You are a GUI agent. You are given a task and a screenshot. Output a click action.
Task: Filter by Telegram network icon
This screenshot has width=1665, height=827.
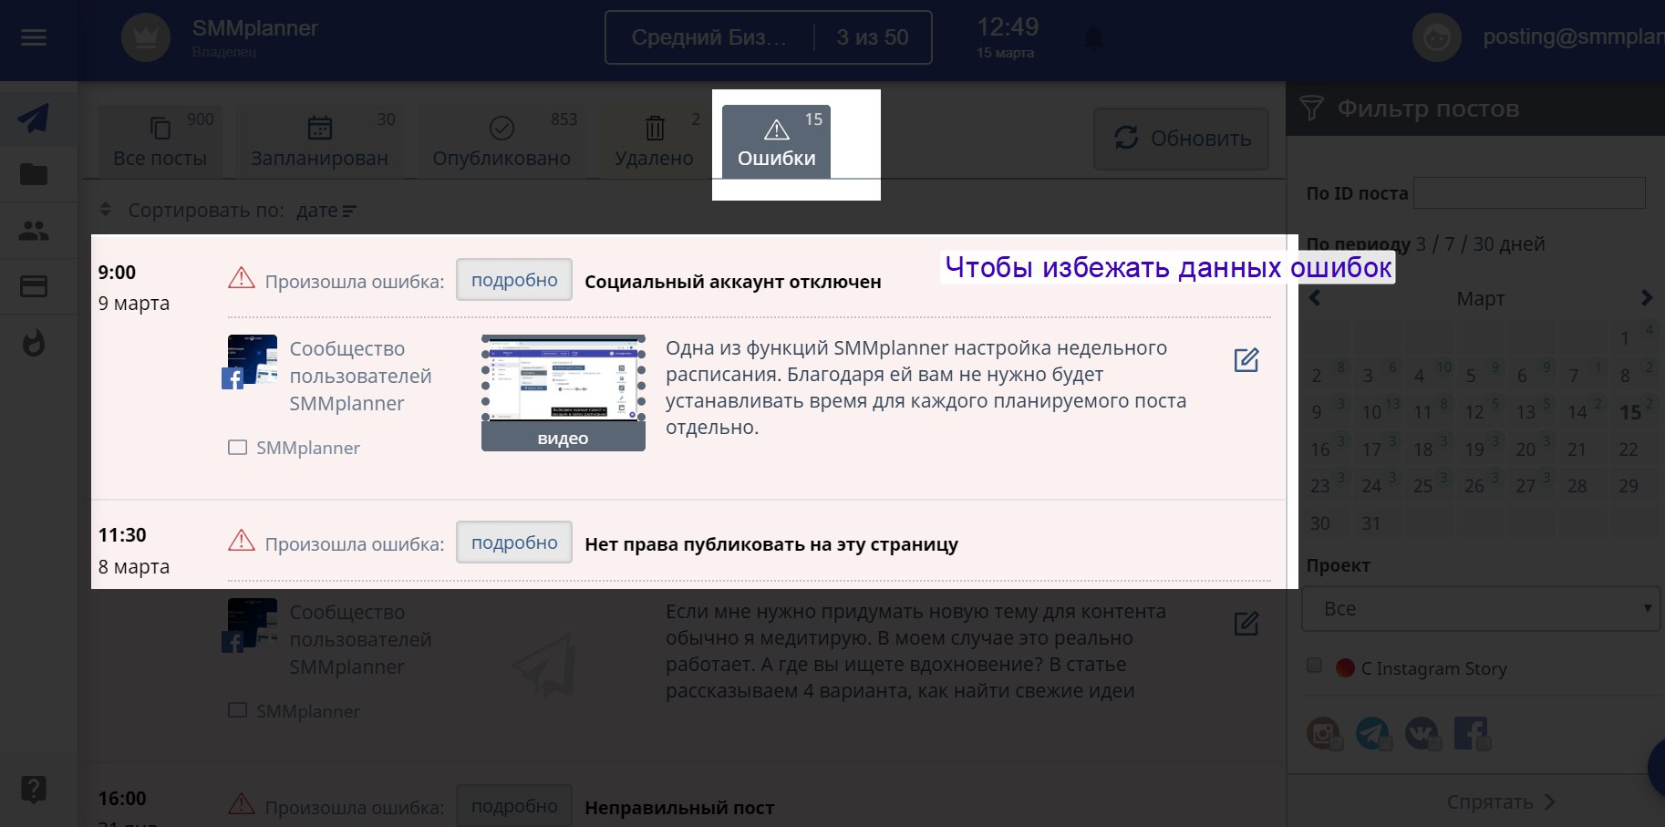pyautogui.click(x=1372, y=732)
